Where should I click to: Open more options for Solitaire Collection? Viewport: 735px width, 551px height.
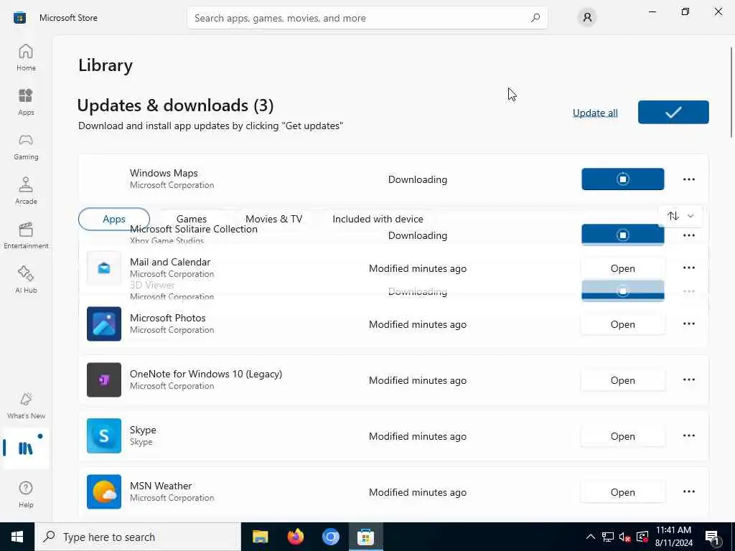tap(688, 235)
